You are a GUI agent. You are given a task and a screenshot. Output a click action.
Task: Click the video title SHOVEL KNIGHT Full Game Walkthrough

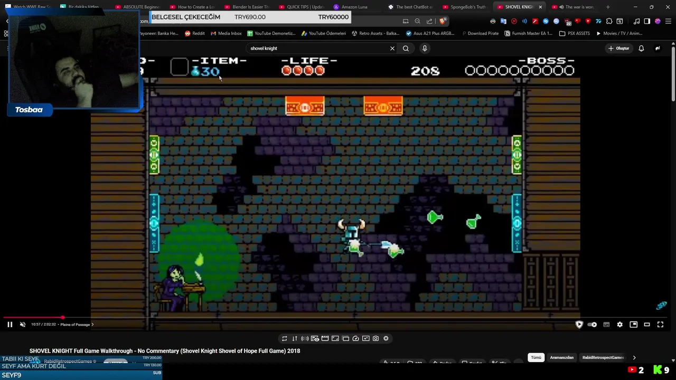pyautogui.click(x=165, y=351)
